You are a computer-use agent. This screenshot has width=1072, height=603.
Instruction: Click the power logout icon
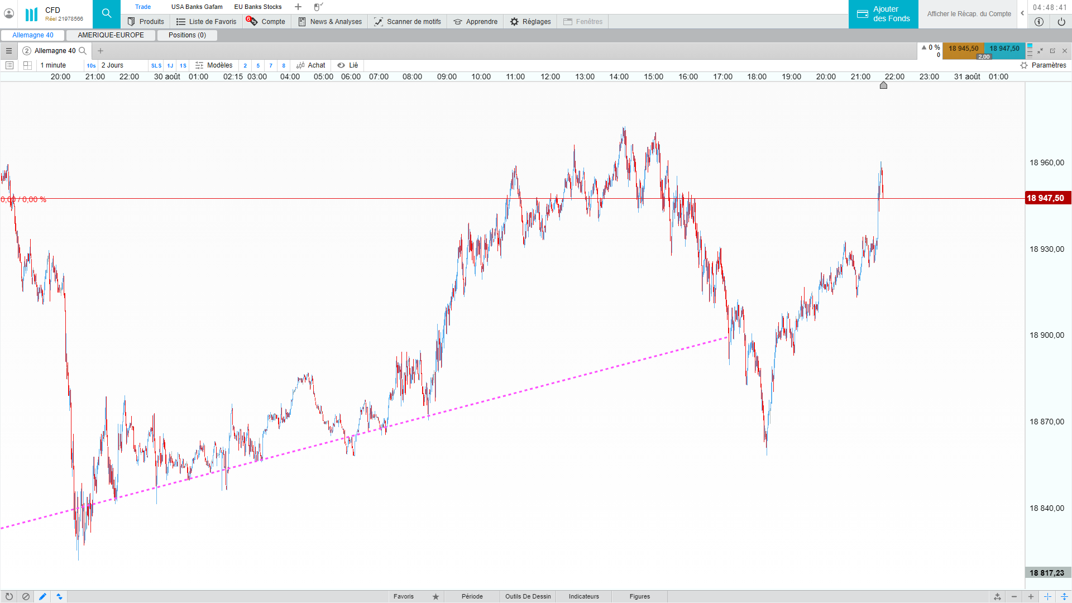(x=1061, y=22)
